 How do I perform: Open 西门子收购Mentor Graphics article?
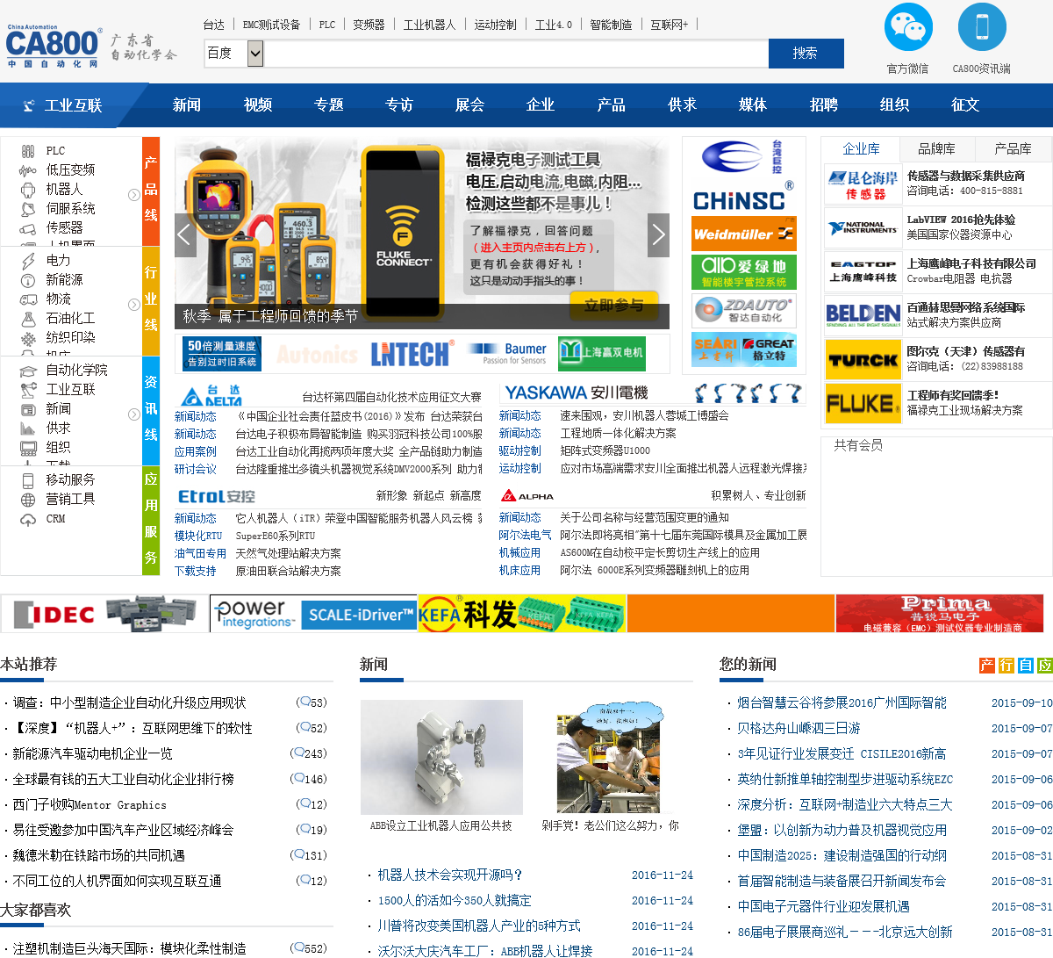[90, 804]
